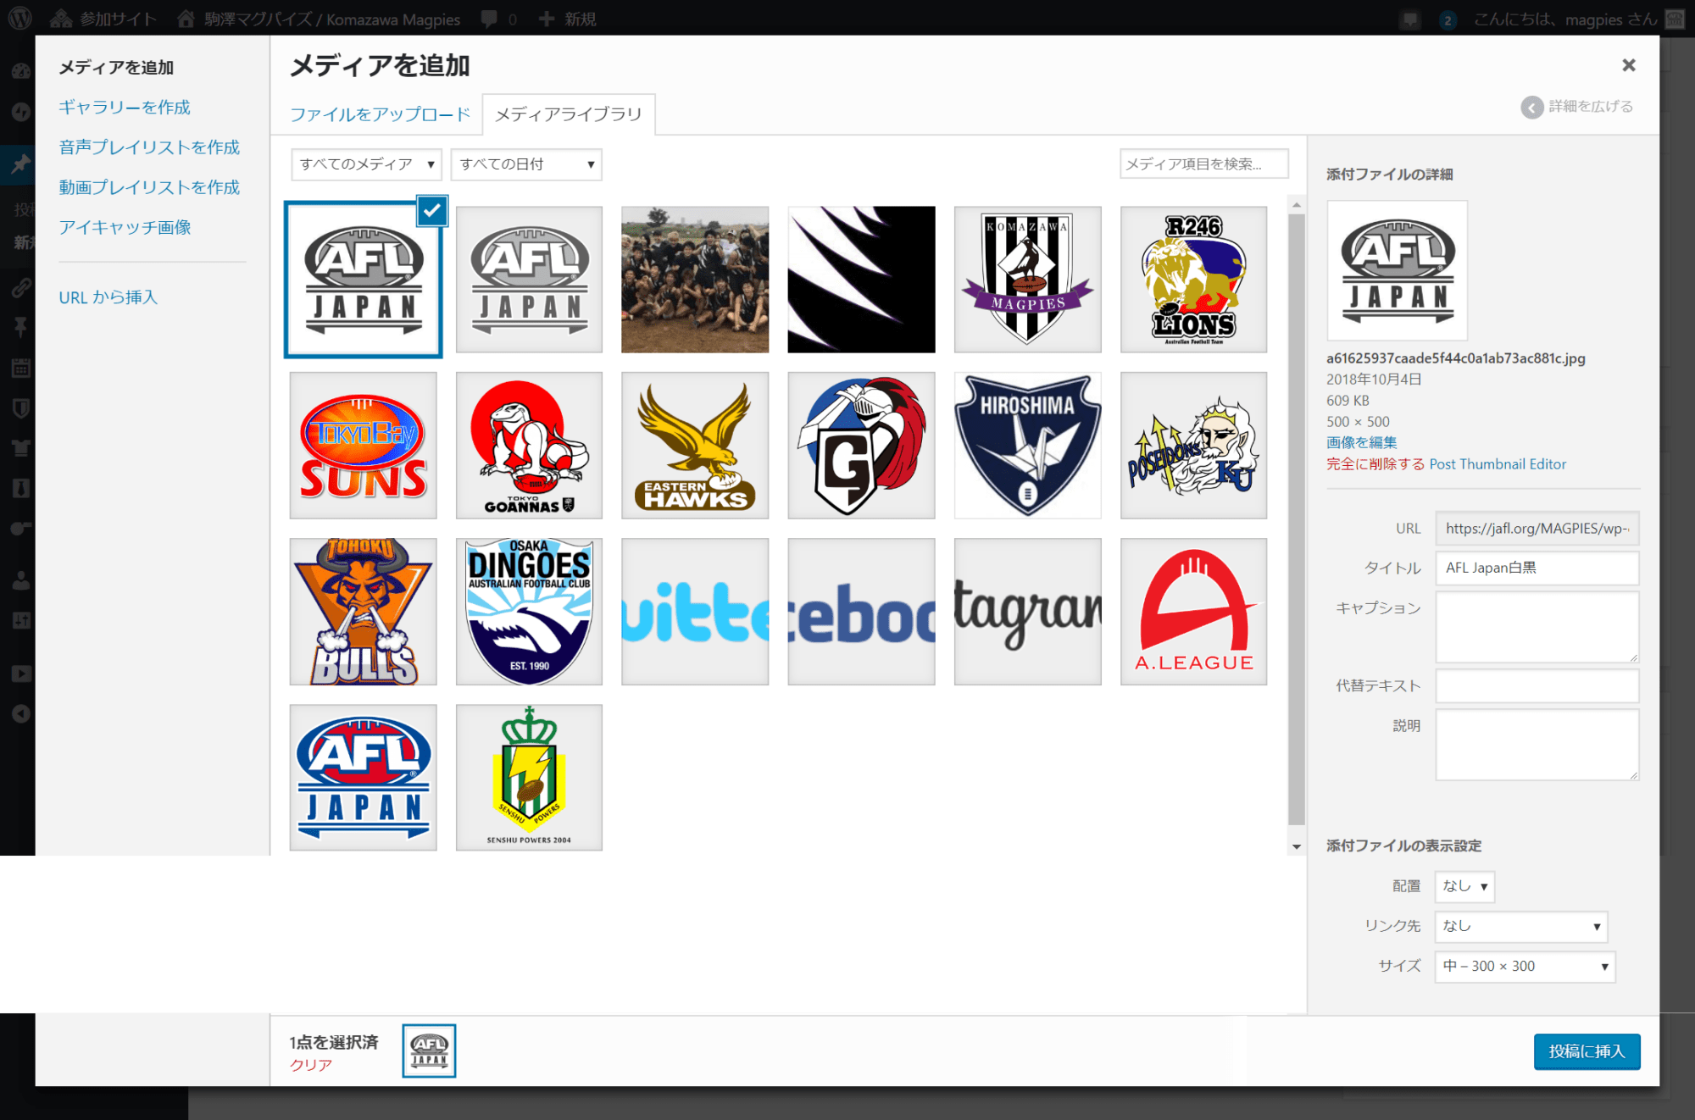
Task: Click こんにちは、magpies さん account menu
Action: coord(1578,19)
